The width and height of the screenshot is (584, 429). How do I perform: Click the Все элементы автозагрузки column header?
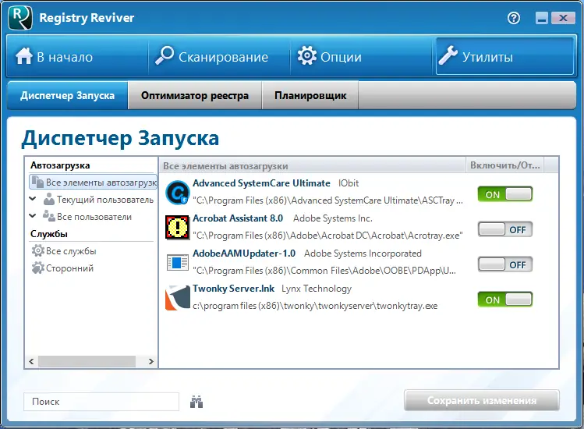coord(313,165)
